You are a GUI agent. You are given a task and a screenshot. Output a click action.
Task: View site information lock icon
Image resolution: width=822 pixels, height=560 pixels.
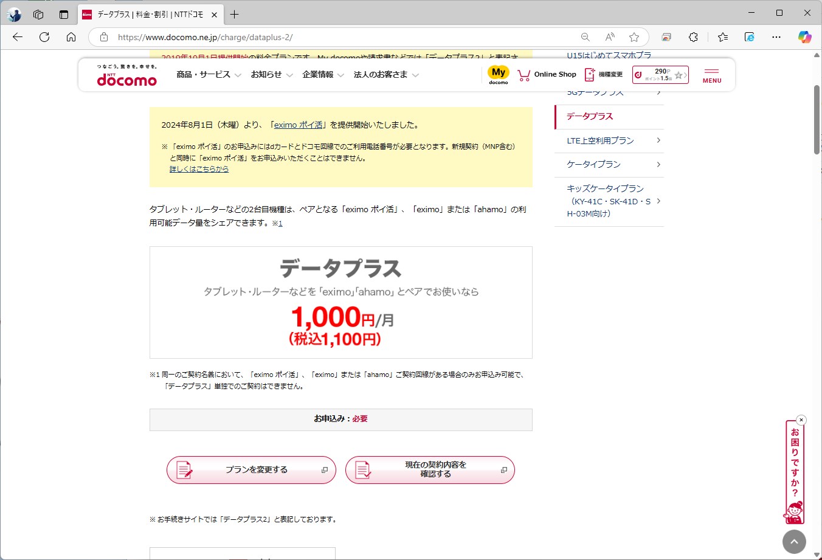(104, 37)
